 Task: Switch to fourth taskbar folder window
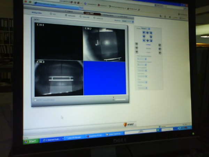pos(115,134)
